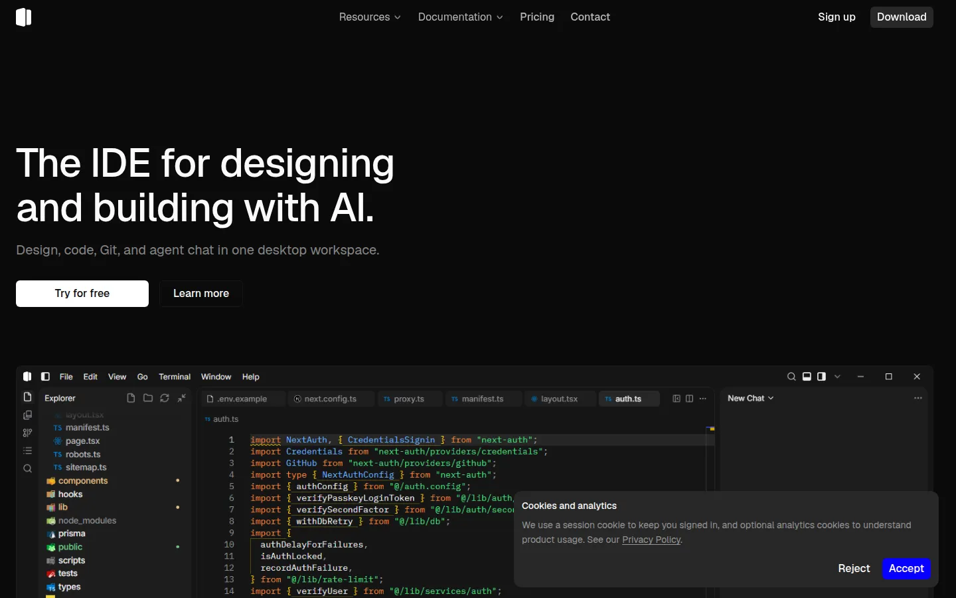956x598 pixels.
Task: Open the Edit menu in the IDE
Action: pyautogui.click(x=90, y=377)
